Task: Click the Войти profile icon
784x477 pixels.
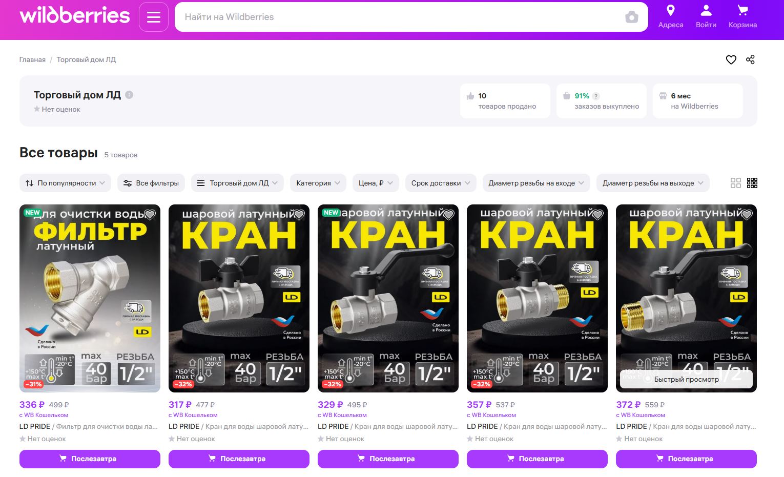Action: pyautogui.click(x=706, y=16)
